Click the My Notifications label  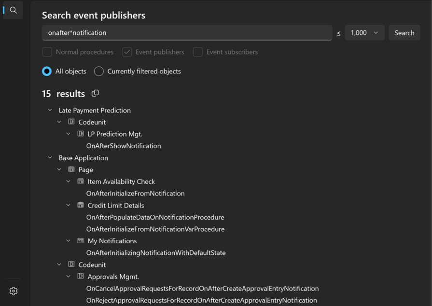(112, 241)
